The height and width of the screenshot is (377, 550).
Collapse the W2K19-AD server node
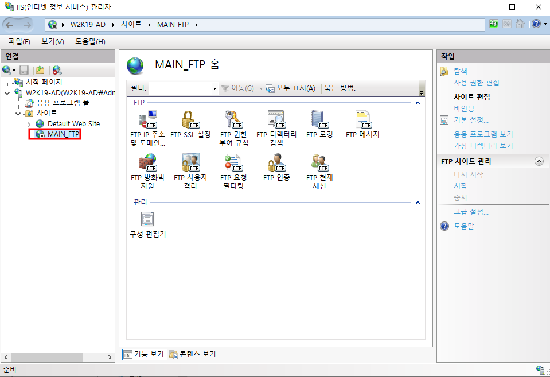(7, 94)
